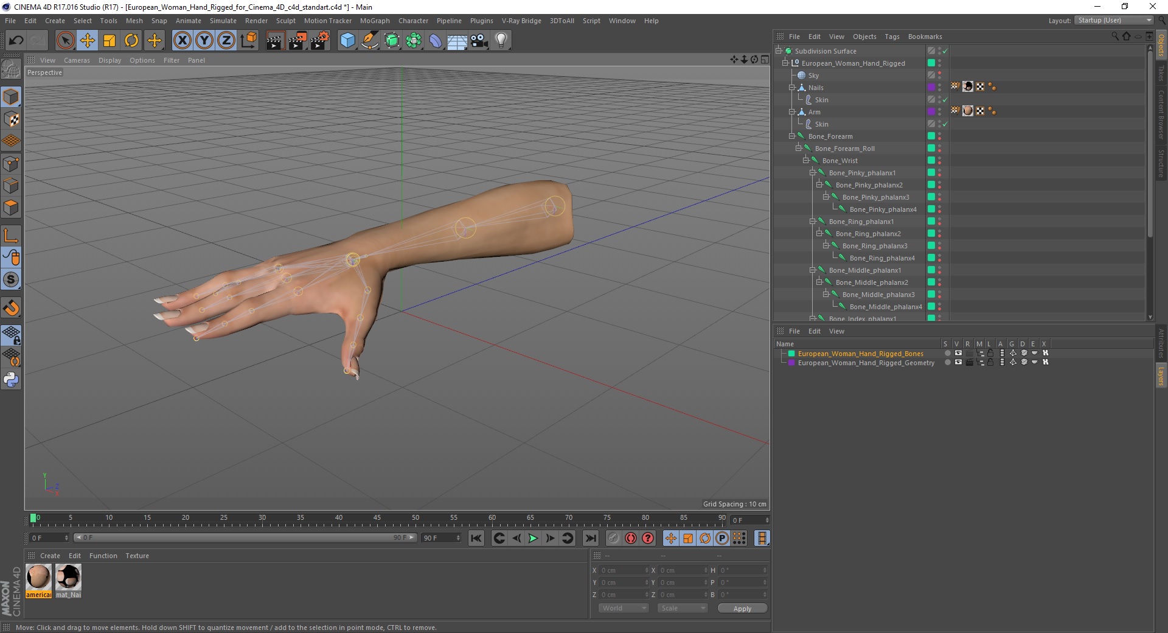Click the Floor environment icon

457,41
